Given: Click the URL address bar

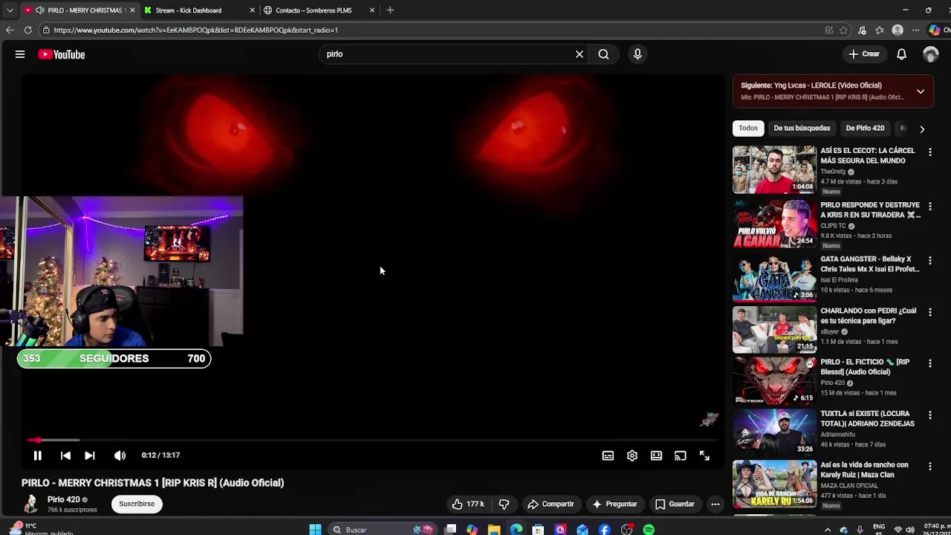Looking at the screenshot, I should point(431,30).
